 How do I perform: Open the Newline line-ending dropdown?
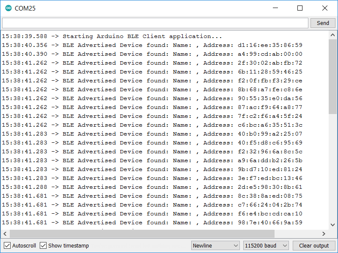215,245
